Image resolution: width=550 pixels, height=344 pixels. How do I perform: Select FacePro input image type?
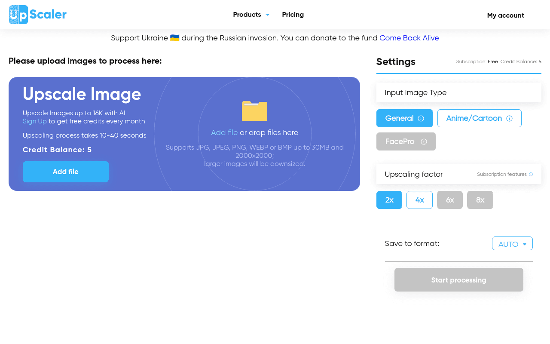[x=406, y=141]
